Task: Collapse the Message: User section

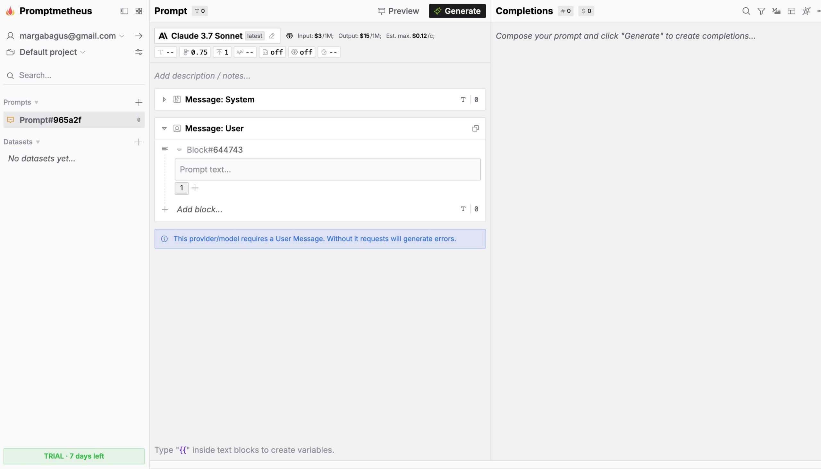Action: pos(164,128)
